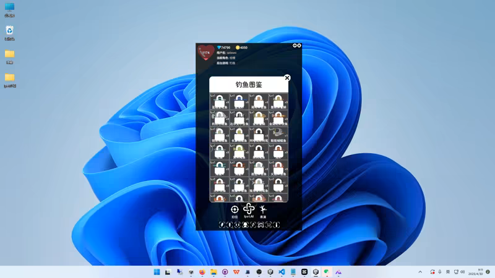Expand the system tray hidden icons chevron
This screenshot has height=278, width=495.
click(x=420, y=272)
